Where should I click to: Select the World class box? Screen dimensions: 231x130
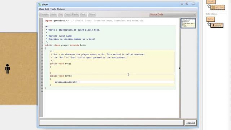[211, 1]
